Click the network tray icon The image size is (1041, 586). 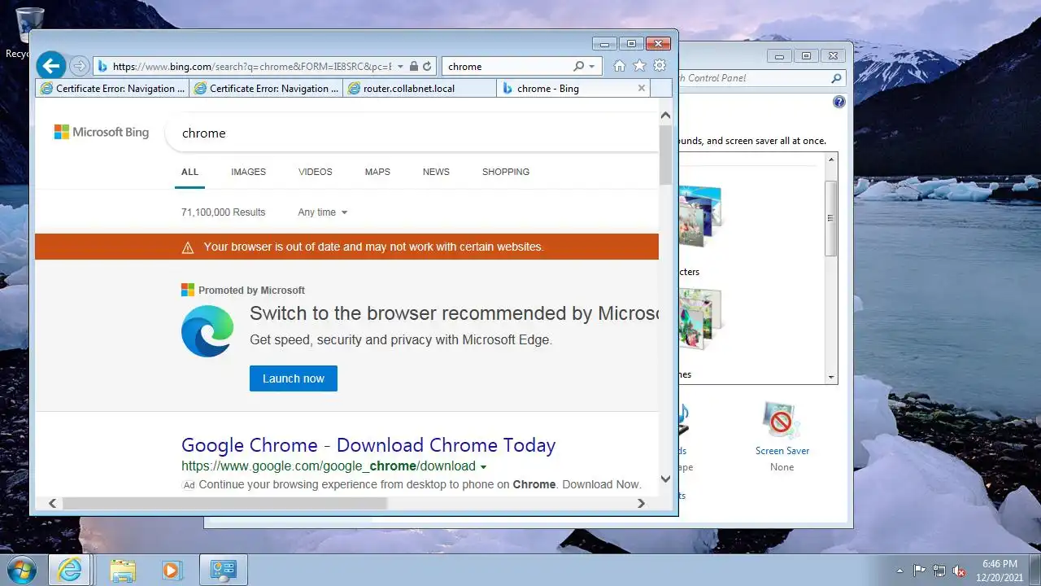[939, 571]
